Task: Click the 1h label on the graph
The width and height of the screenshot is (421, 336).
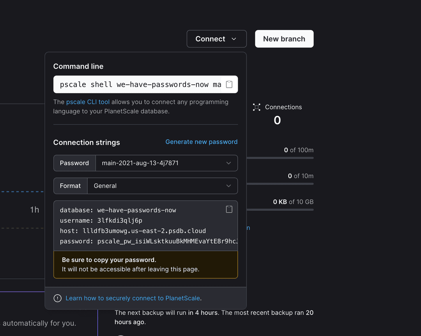Action: (x=35, y=210)
